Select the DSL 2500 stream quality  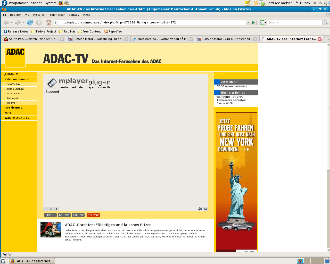pyautogui.click(x=93, y=215)
